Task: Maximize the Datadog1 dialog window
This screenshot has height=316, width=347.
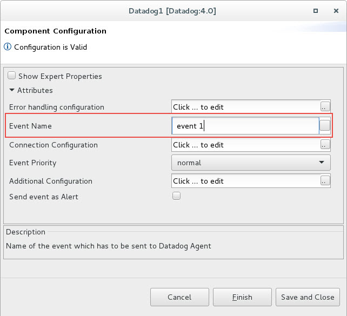Action: coord(316,11)
